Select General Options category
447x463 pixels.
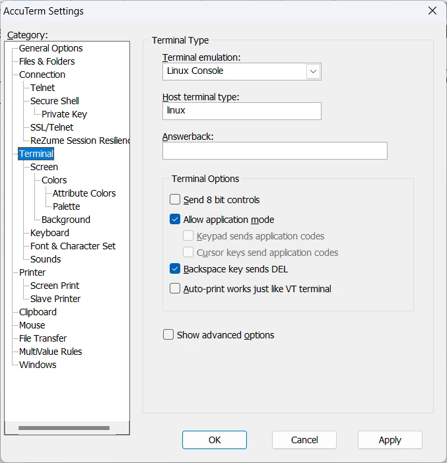click(x=51, y=48)
